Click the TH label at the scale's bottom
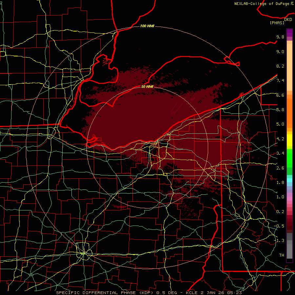Screen dimensions: 295x295 282,255
